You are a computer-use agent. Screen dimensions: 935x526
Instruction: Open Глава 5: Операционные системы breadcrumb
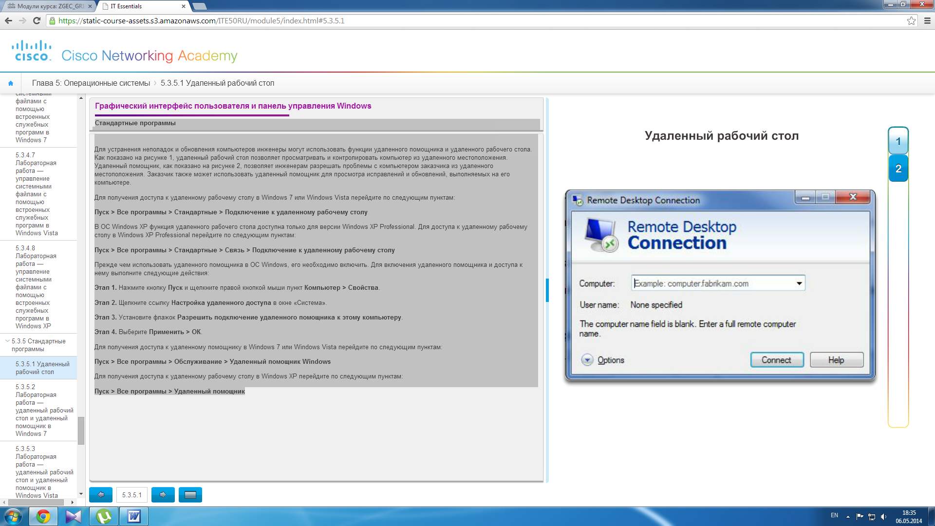pos(91,83)
